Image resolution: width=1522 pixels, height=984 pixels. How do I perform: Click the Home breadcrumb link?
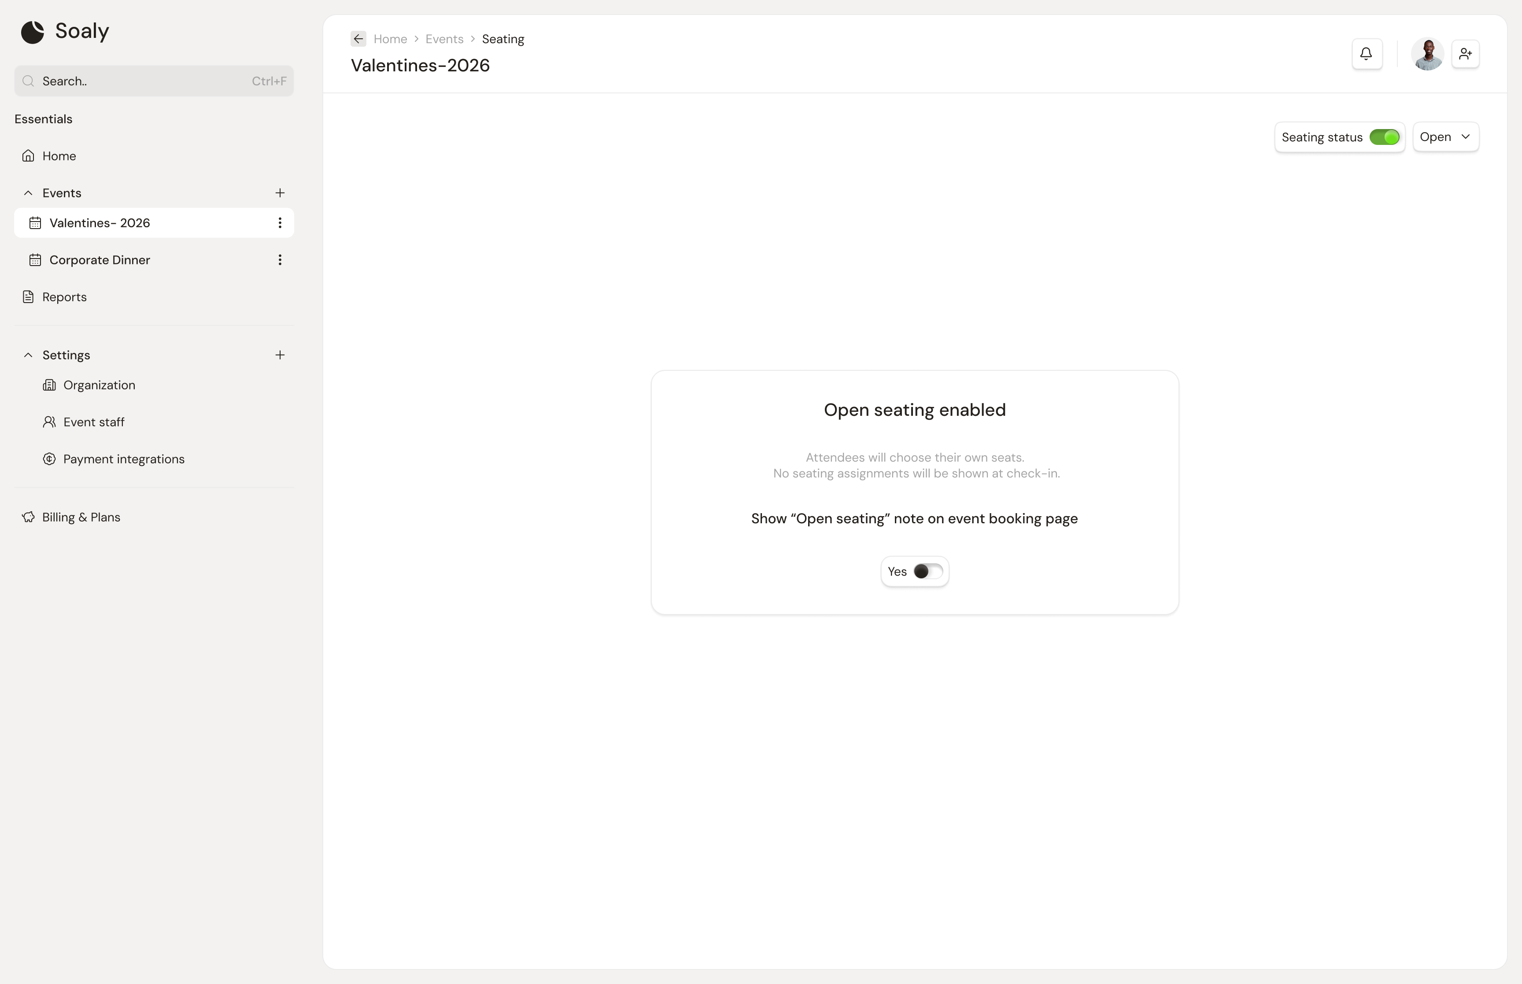[390, 39]
